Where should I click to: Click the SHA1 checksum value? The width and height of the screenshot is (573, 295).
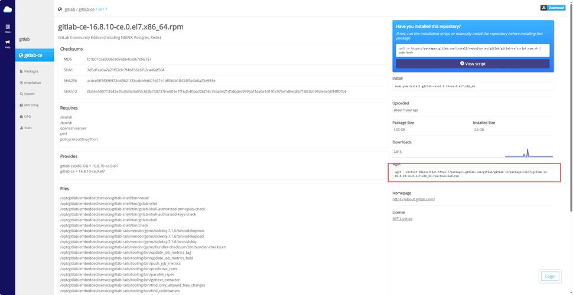pyautogui.click(x=126, y=70)
